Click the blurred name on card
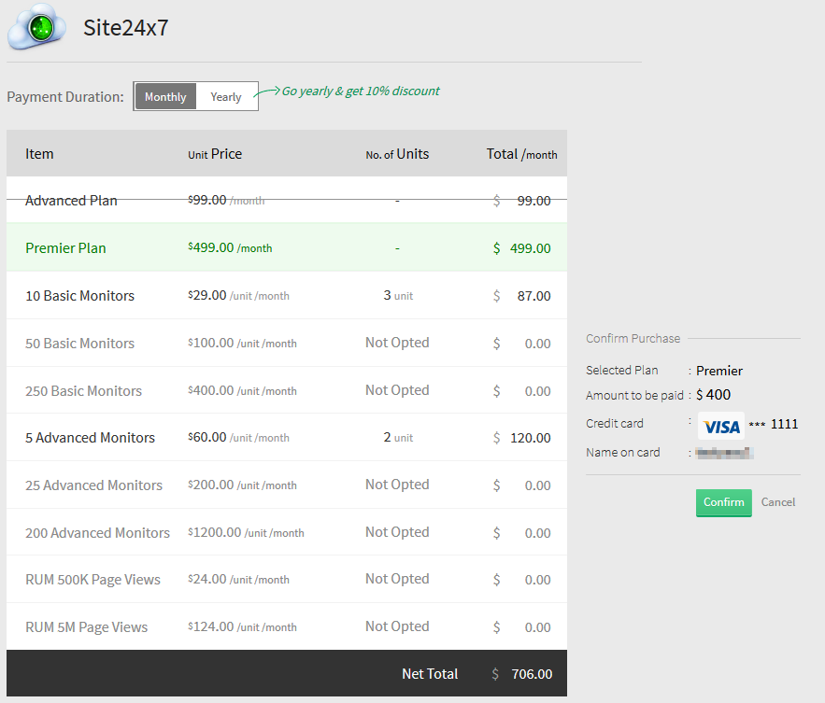825x703 pixels. click(724, 453)
